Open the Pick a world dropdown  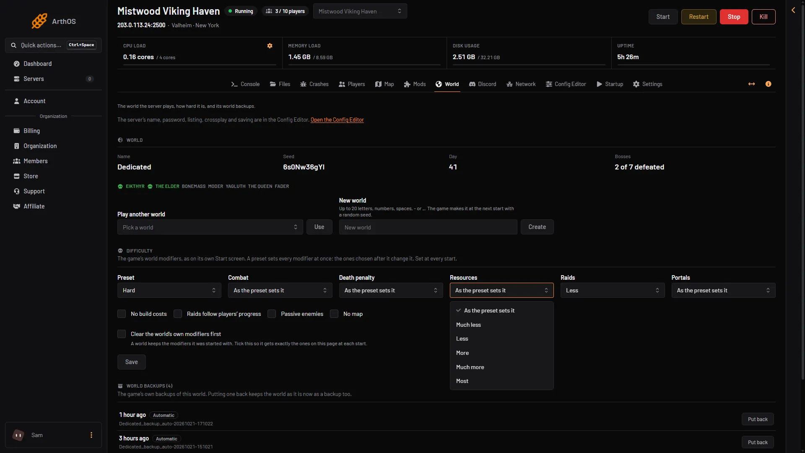[210, 227]
